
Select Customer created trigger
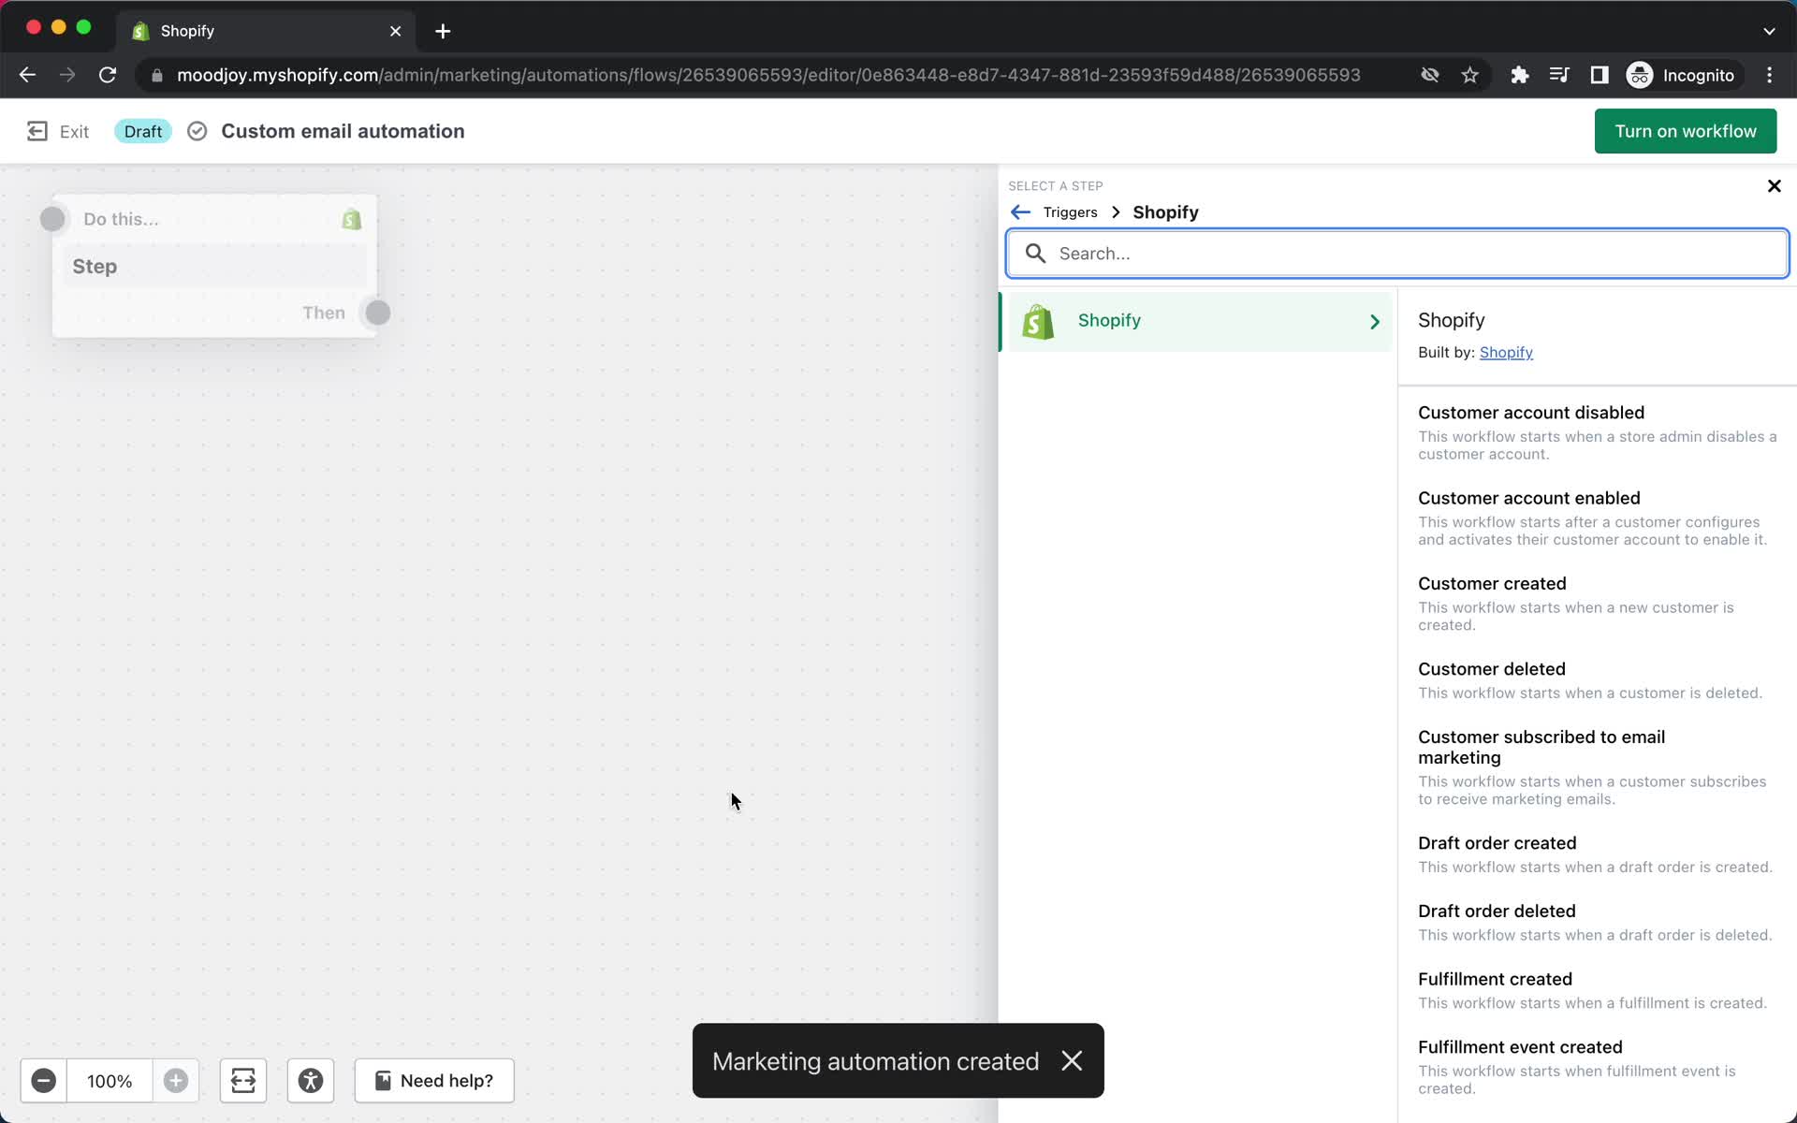pos(1598,604)
